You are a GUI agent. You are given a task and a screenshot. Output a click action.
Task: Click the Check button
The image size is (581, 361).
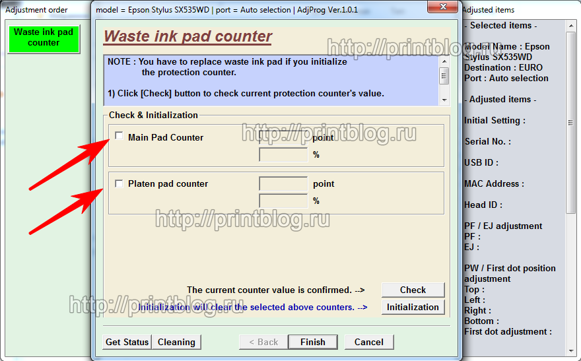click(x=413, y=290)
